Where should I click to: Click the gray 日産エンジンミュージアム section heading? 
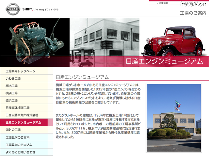pos(82,77)
